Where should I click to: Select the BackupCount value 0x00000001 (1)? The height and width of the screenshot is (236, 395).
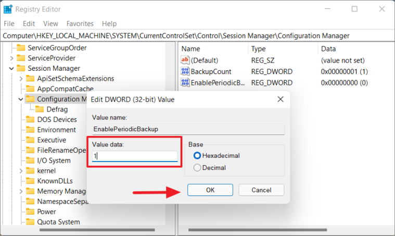click(344, 71)
